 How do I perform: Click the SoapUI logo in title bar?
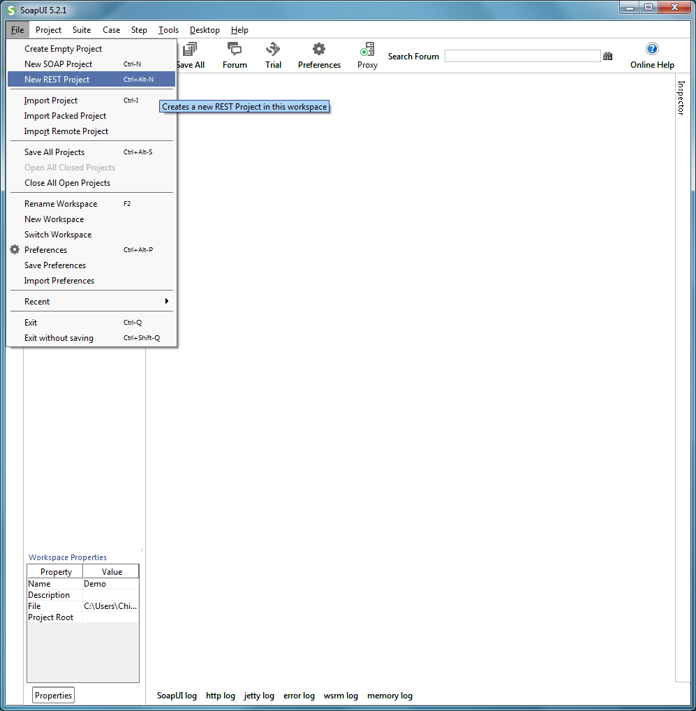click(11, 10)
